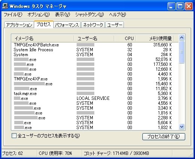Click the Task Manager title bar icon
The image size is (195, 159).
pyautogui.click(x=5, y=6)
